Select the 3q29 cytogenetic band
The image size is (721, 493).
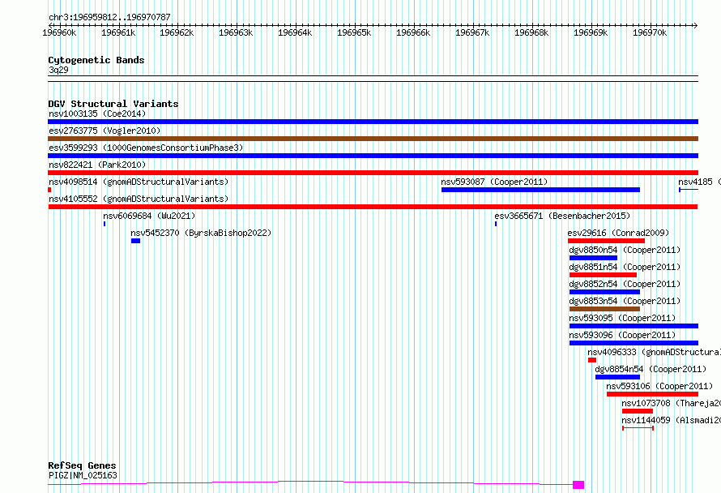(x=373, y=79)
